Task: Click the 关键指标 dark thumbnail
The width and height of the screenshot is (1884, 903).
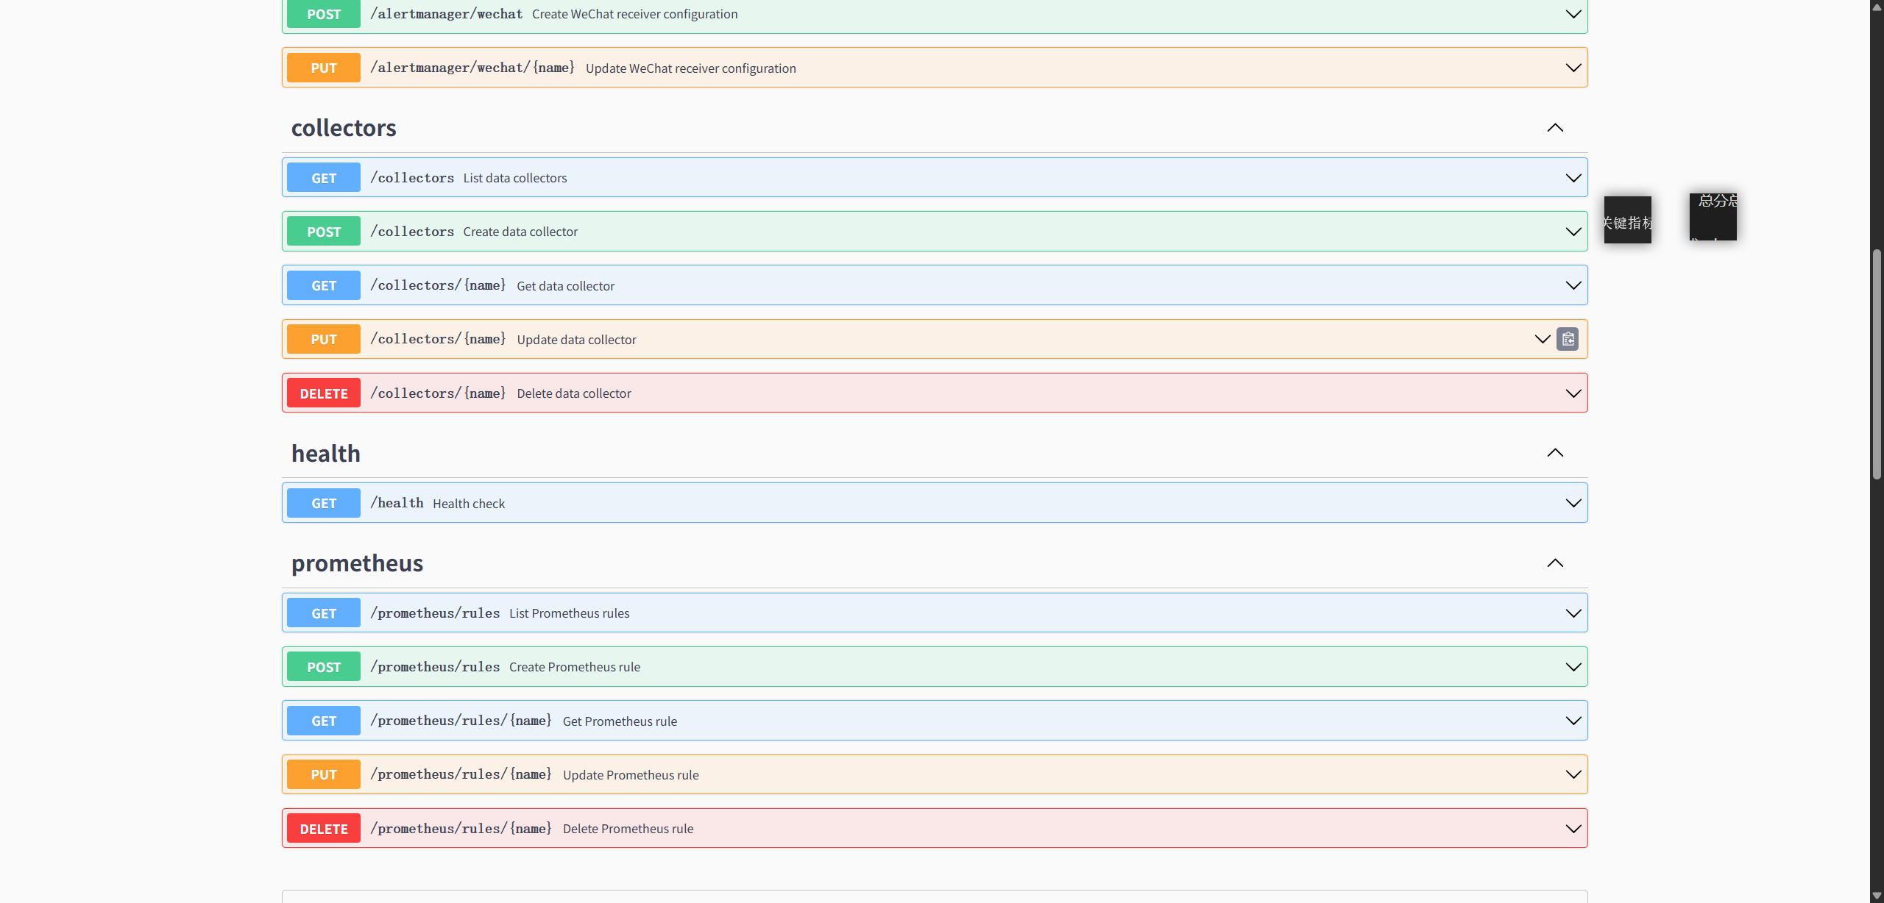Action: (1628, 220)
